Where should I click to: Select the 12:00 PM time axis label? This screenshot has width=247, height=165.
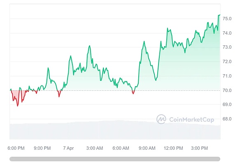[173, 148]
